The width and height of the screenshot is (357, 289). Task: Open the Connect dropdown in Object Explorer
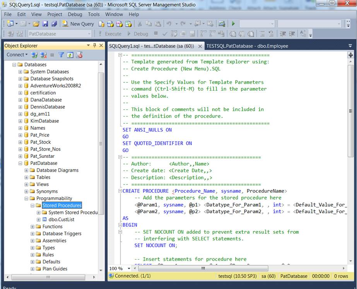pyautogui.click(x=17, y=55)
